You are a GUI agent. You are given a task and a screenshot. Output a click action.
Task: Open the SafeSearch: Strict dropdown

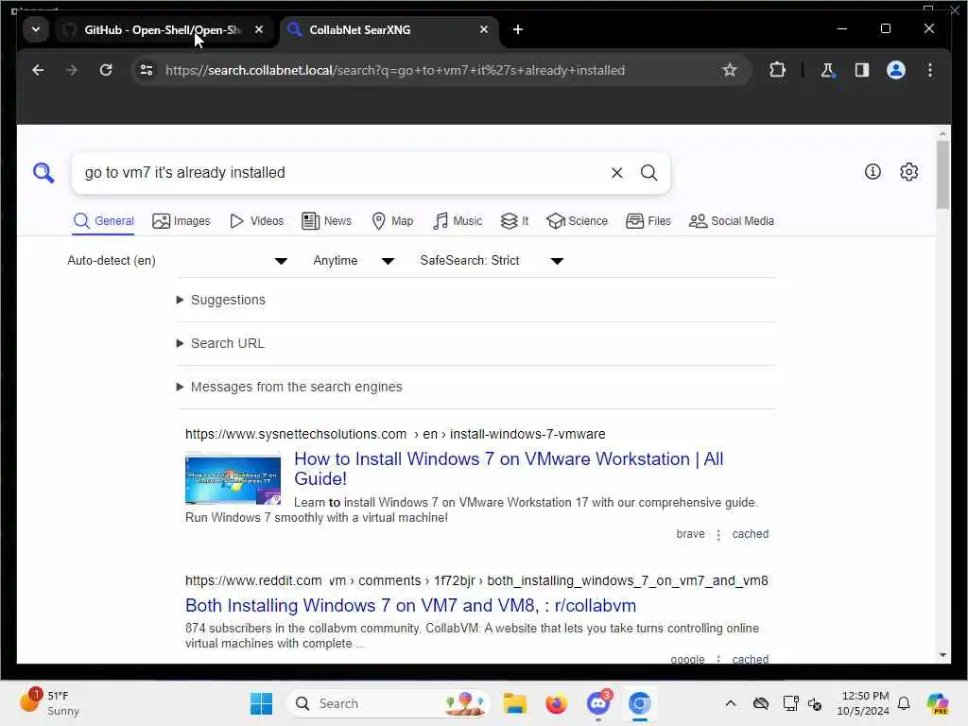click(x=492, y=261)
